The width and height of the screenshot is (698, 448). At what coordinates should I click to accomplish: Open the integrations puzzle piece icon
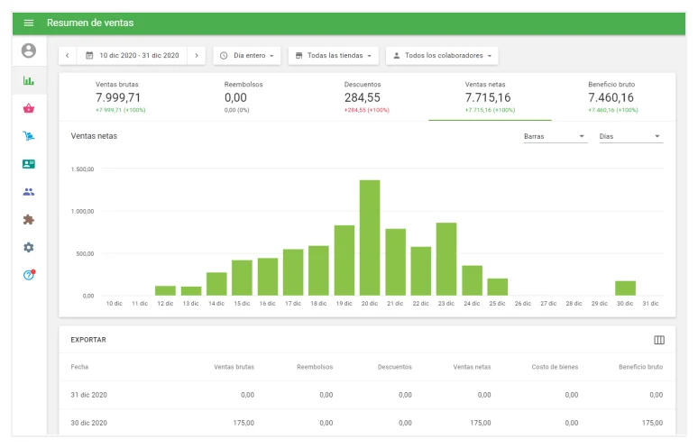29,219
